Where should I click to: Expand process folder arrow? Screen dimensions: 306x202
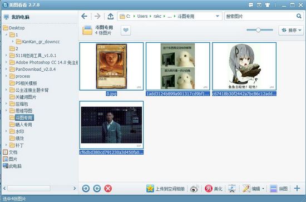click(7, 76)
